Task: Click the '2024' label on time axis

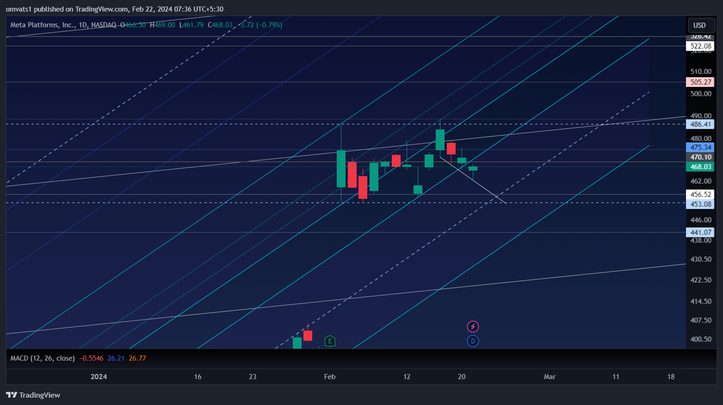Action: pyautogui.click(x=99, y=377)
